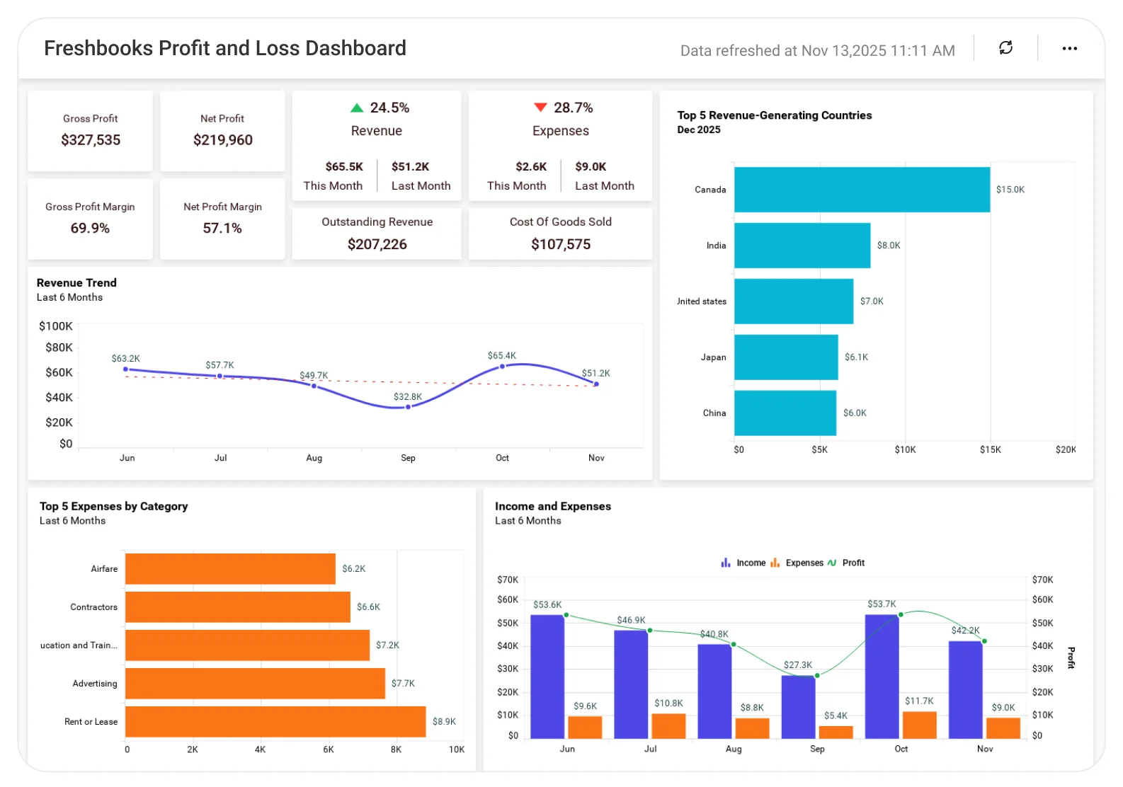Toggle the Profit legend line icon
Viewport: 1123px width, 787px height.
832,563
